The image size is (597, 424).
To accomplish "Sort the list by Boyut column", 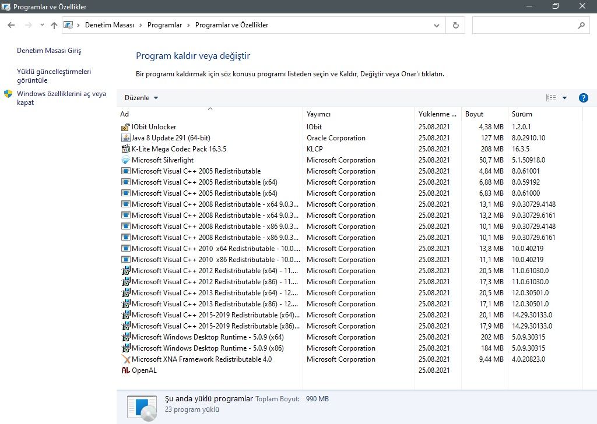I will pyautogui.click(x=484, y=114).
